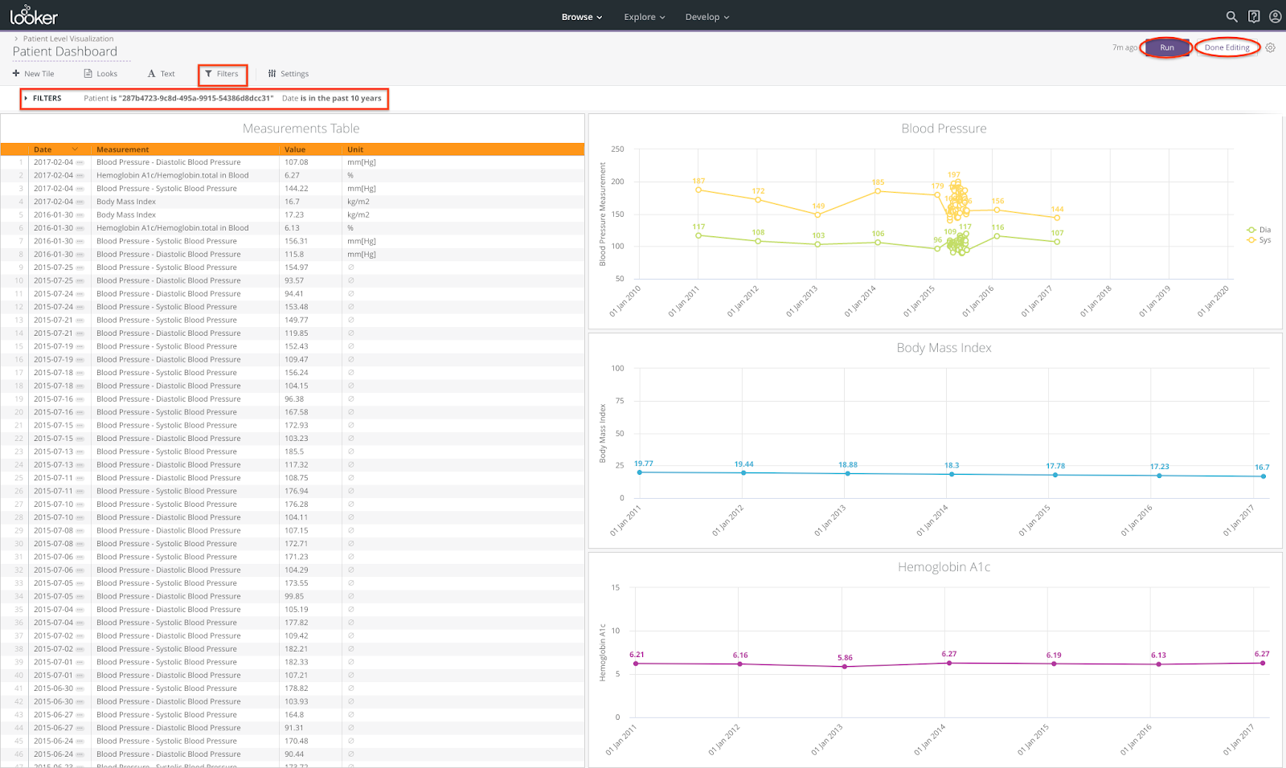1286x768 pixels.
Task: Open the search magnifier icon
Action: point(1231,17)
